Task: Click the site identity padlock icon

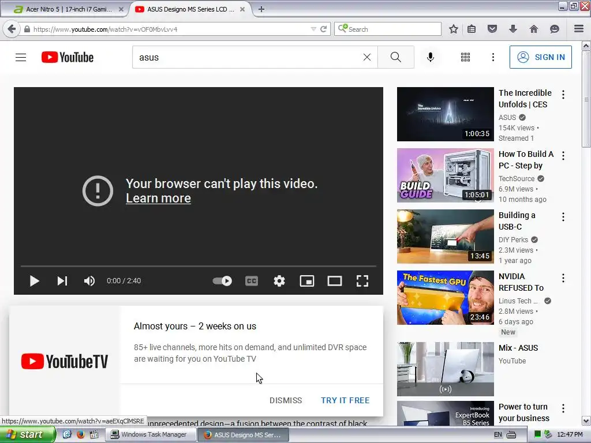Action: (27, 29)
